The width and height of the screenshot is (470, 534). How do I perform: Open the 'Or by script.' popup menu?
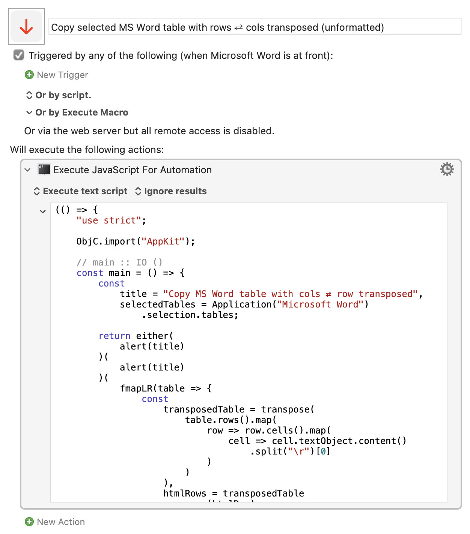point(59,95)
